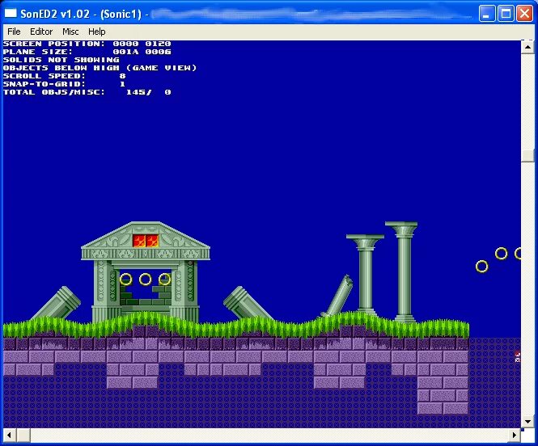The height and width of the screenshot is (446, 538).
Task: Open the Editor menu
Action: click(41, 32)
